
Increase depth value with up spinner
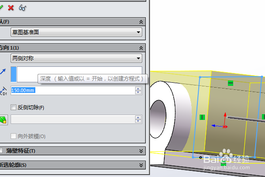pyautogui.click(x=138, y=88)
